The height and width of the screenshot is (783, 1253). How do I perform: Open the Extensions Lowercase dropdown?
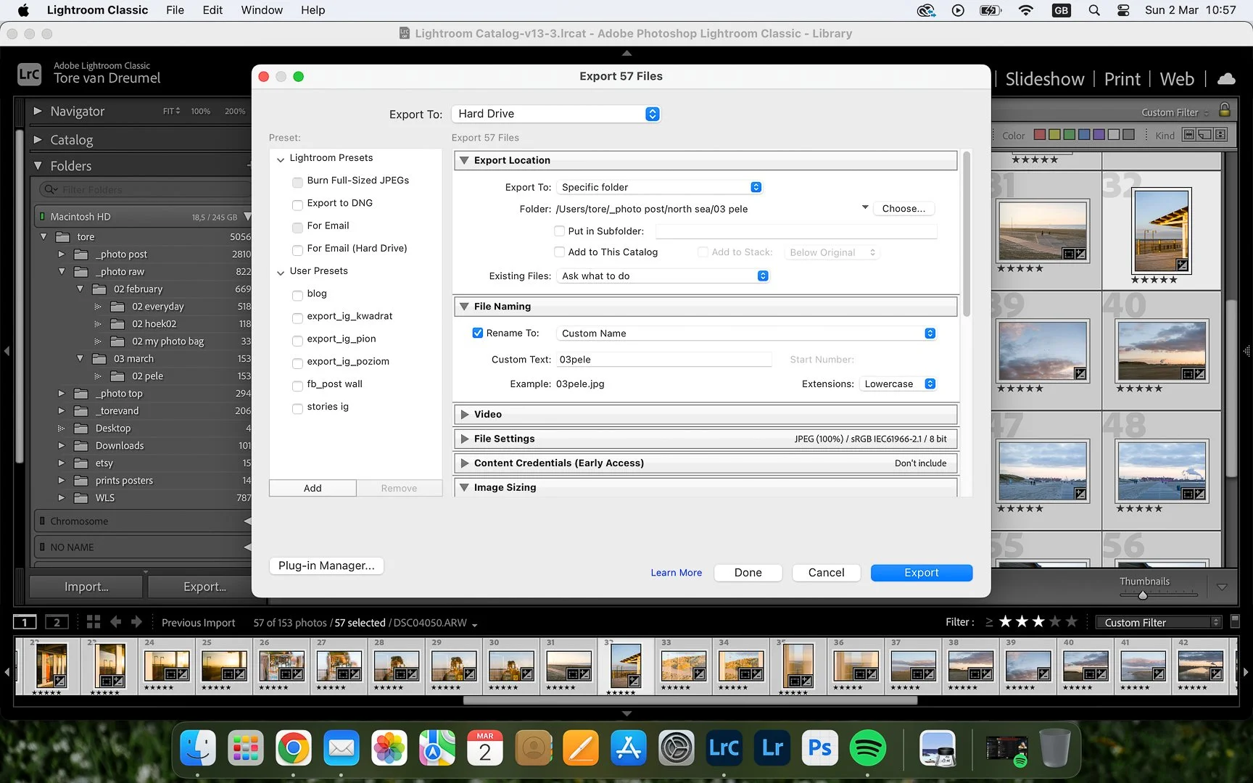(x=898, y=384)
